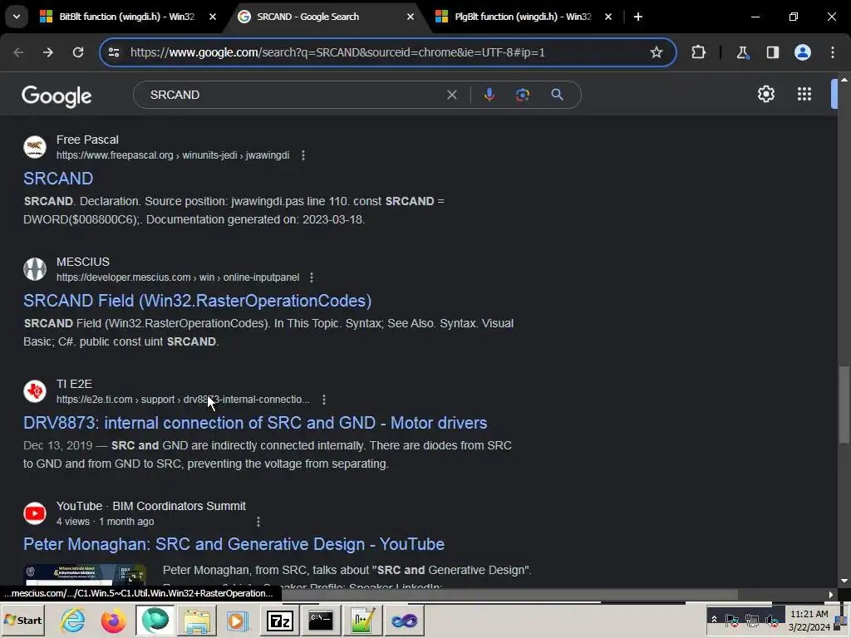Click the horizontal scrollbar right arrow
This screenshot has height=638, width=851.
tap(830, 595)
